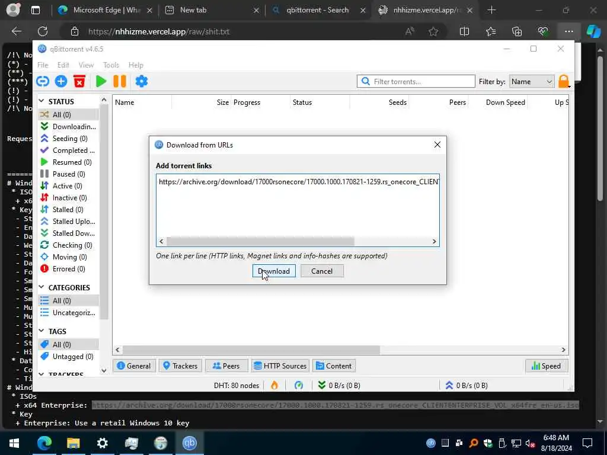Select Active (0) status filter

tap(69, 186)
